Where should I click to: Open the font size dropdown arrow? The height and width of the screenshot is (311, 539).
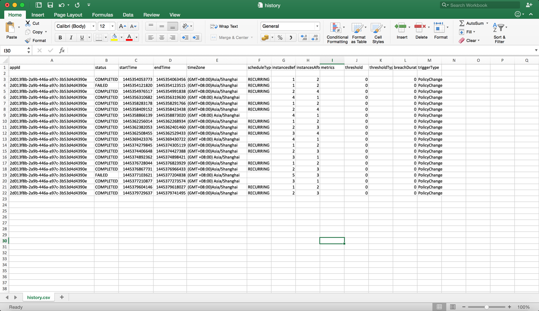(112, 26)
